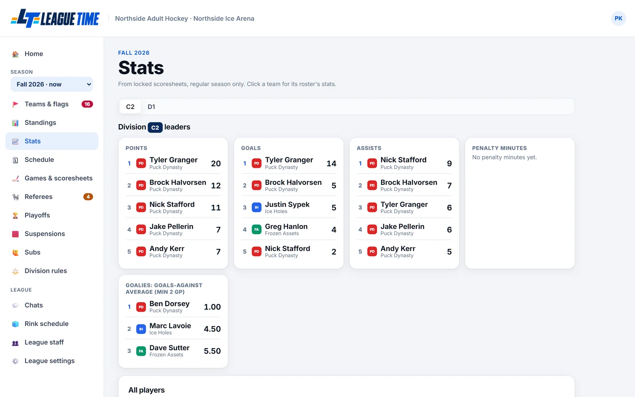Click the Subs icon in sidebar
The width and height of the screenshot is (635, 397).
(15, 252)
